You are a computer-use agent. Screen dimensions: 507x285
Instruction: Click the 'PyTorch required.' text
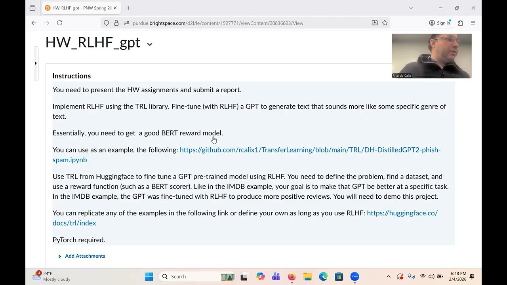click(x=79, y=240)
